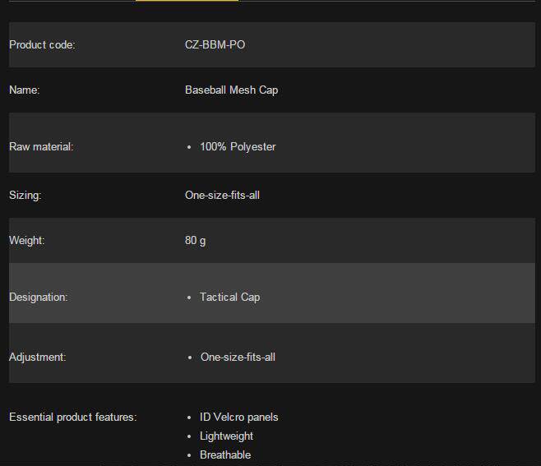Click the "Product code:" label
This screenshot has height=466, width=541.
(x=42, y=44)
